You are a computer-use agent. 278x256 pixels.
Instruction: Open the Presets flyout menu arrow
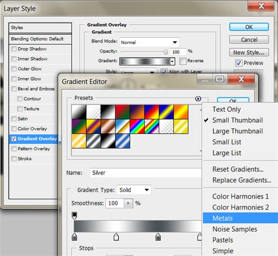[x=198, y=99]
